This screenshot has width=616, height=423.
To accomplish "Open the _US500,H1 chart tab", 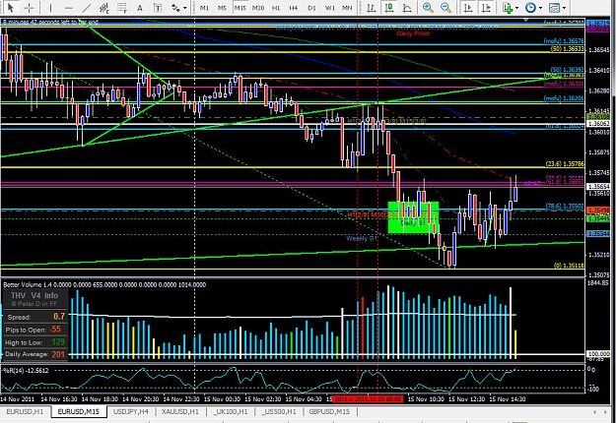I will pos(279,411).
